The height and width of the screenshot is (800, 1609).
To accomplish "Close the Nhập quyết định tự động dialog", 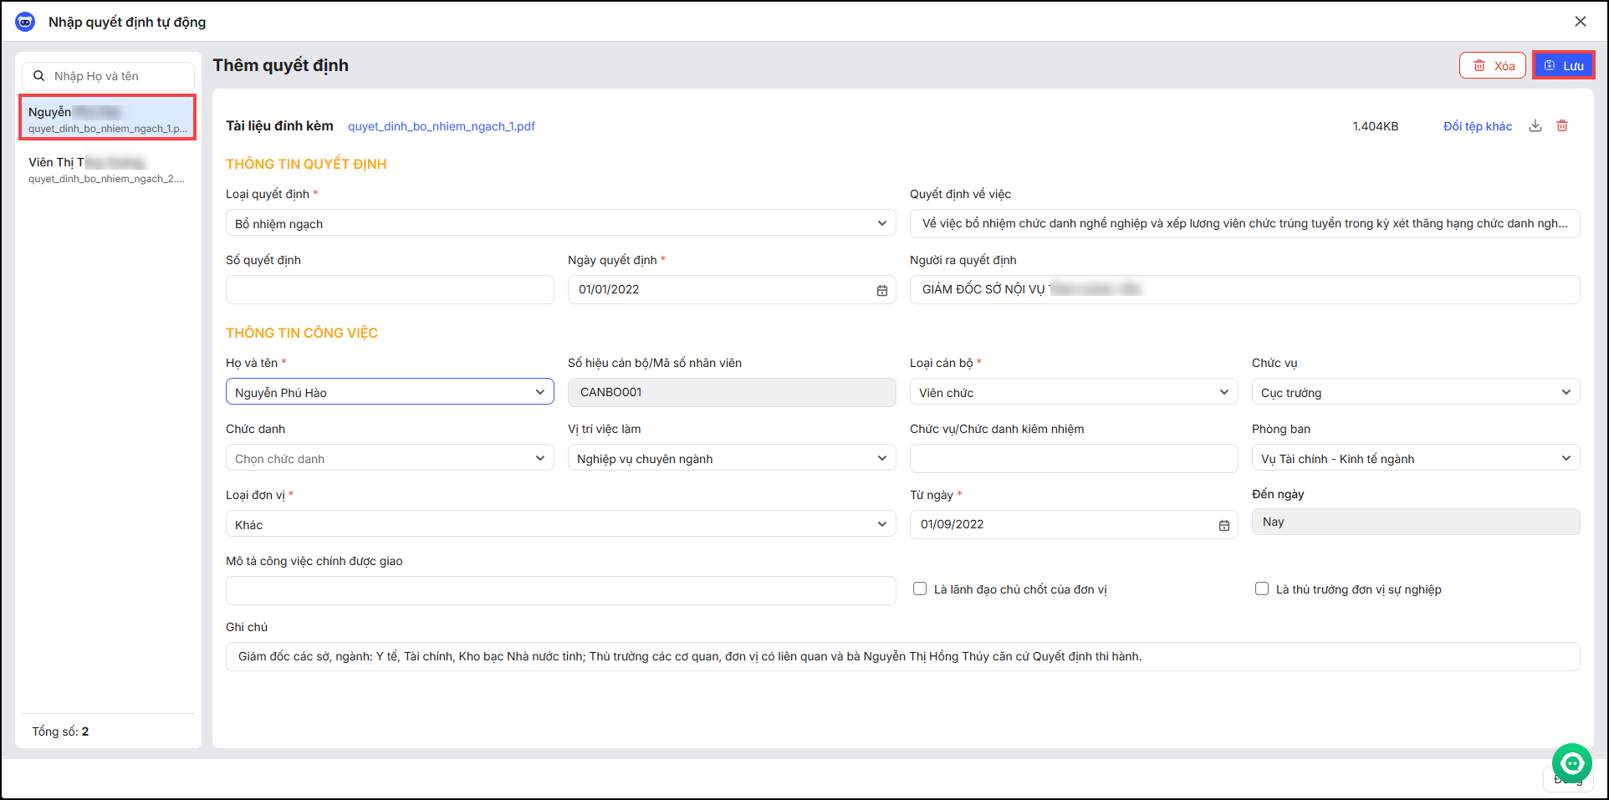I will [1580, 22].
